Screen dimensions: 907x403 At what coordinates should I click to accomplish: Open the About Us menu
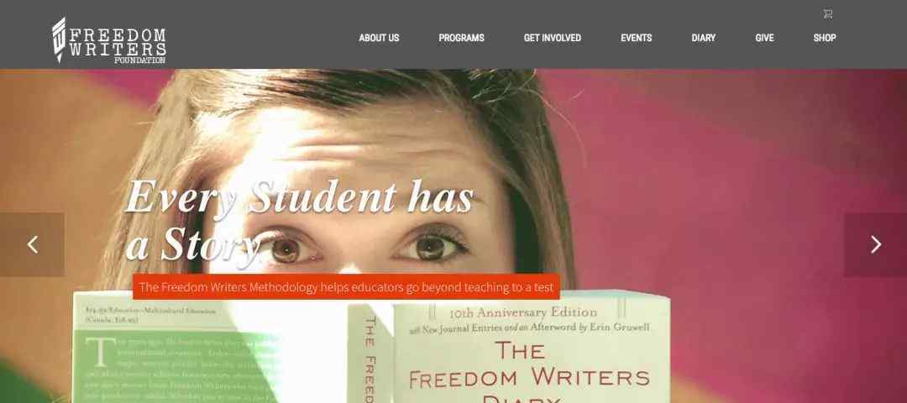(379, 38)
